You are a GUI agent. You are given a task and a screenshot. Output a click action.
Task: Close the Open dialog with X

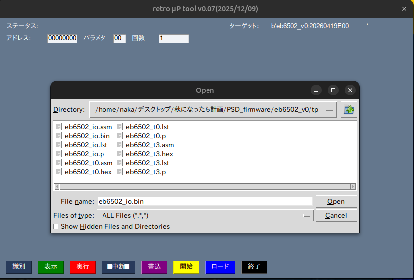coord(350,90)
